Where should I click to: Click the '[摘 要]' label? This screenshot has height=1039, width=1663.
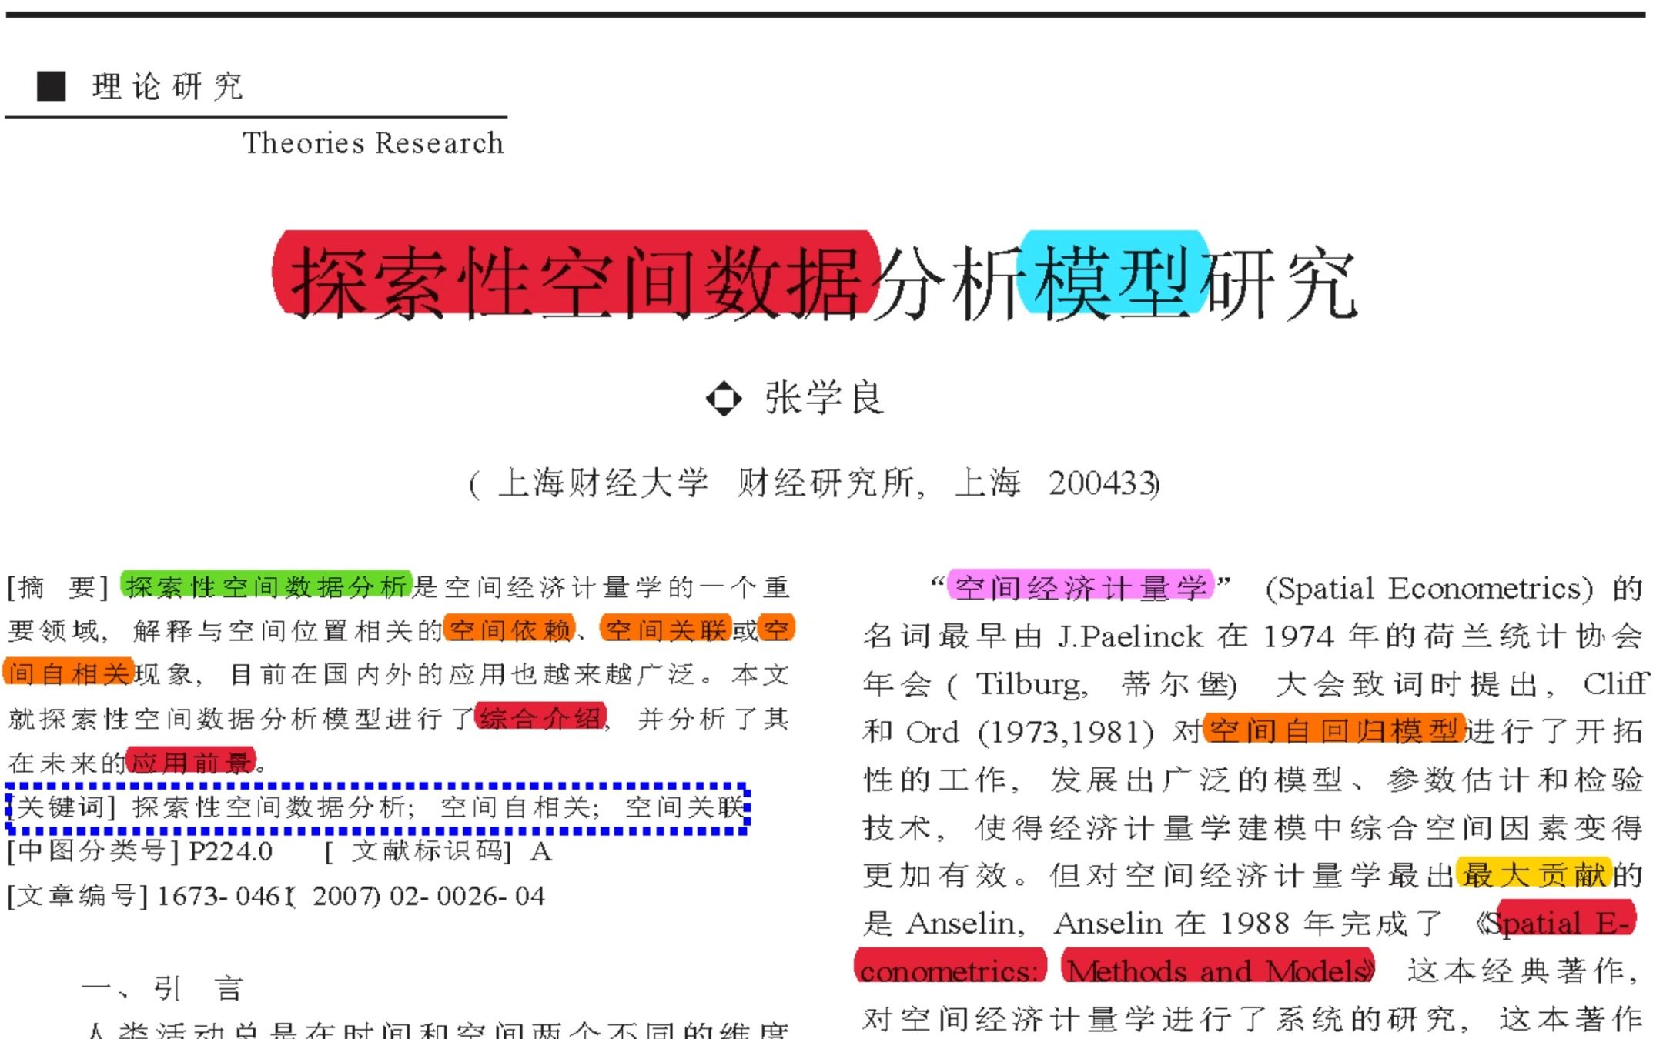tap(58, 587)
